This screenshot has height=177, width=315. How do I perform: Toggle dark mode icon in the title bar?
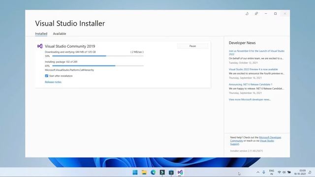[x=247, y=14]
